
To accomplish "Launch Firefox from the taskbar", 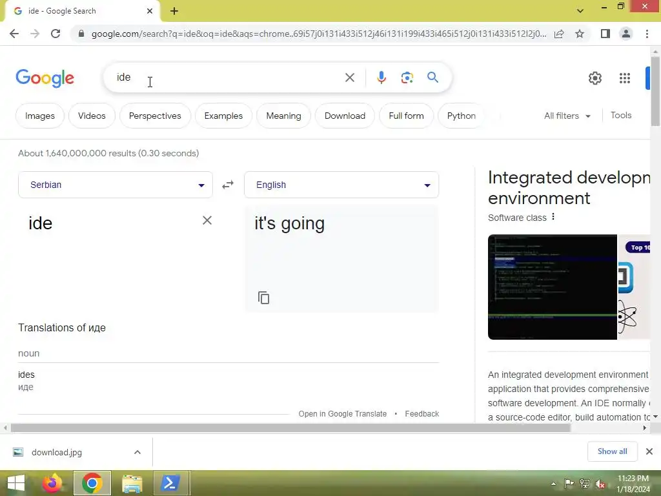I will click(x=52, y=483).
